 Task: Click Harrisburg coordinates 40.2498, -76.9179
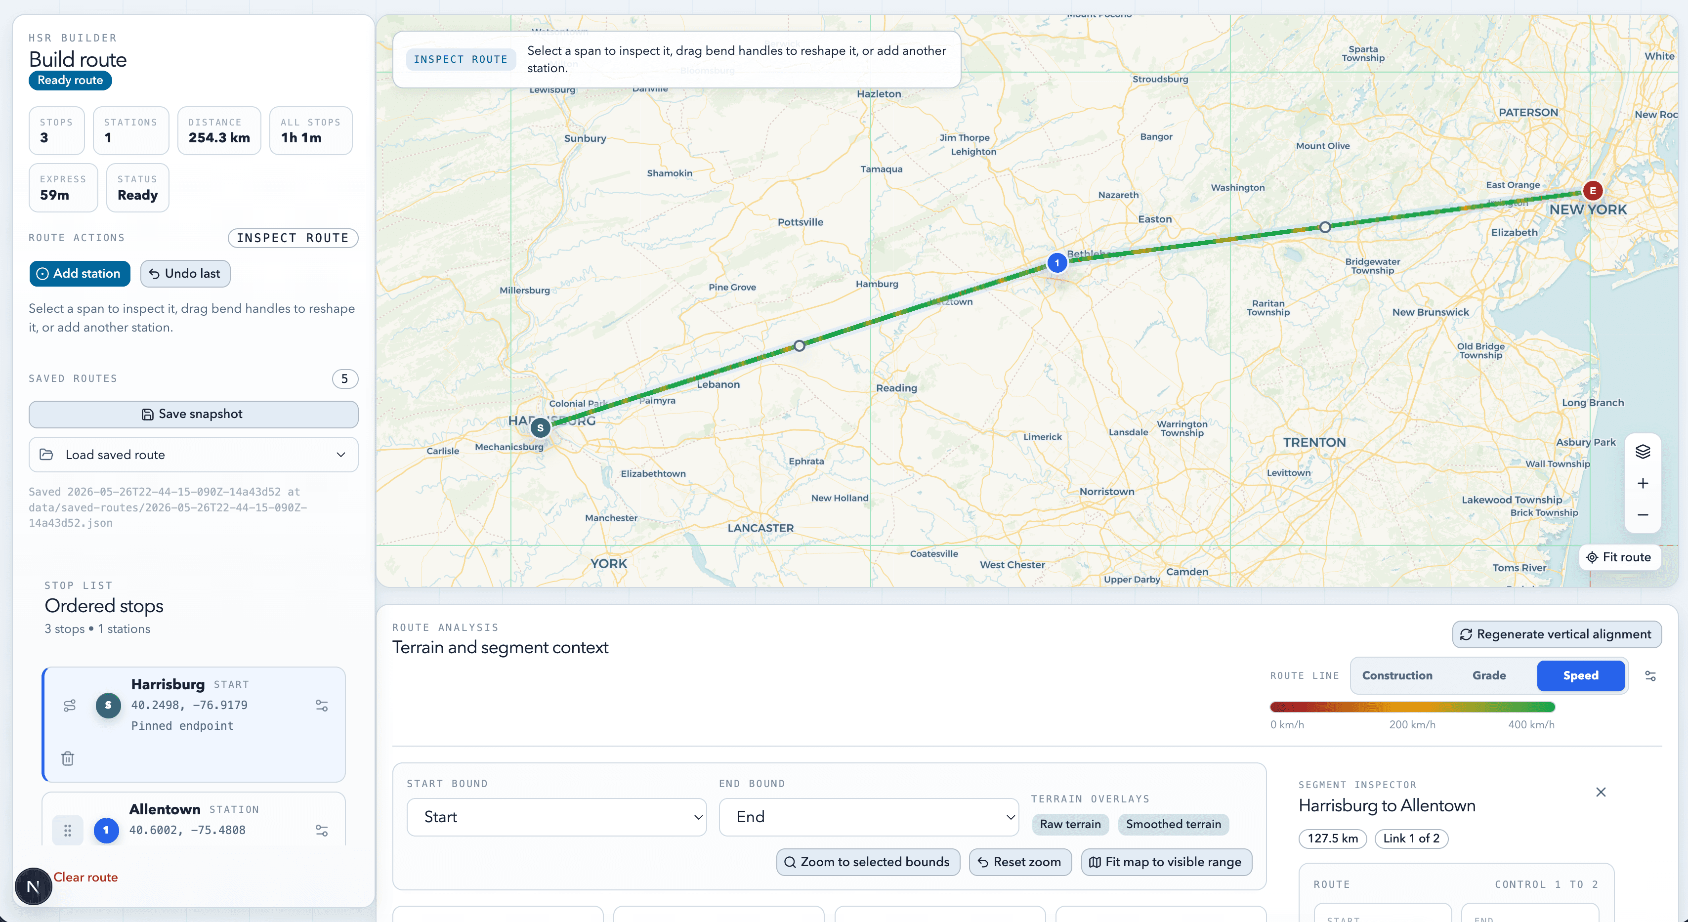point(189,705)
